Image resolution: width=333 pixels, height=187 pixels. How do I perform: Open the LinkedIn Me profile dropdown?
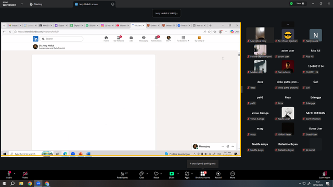click(169, 38)
